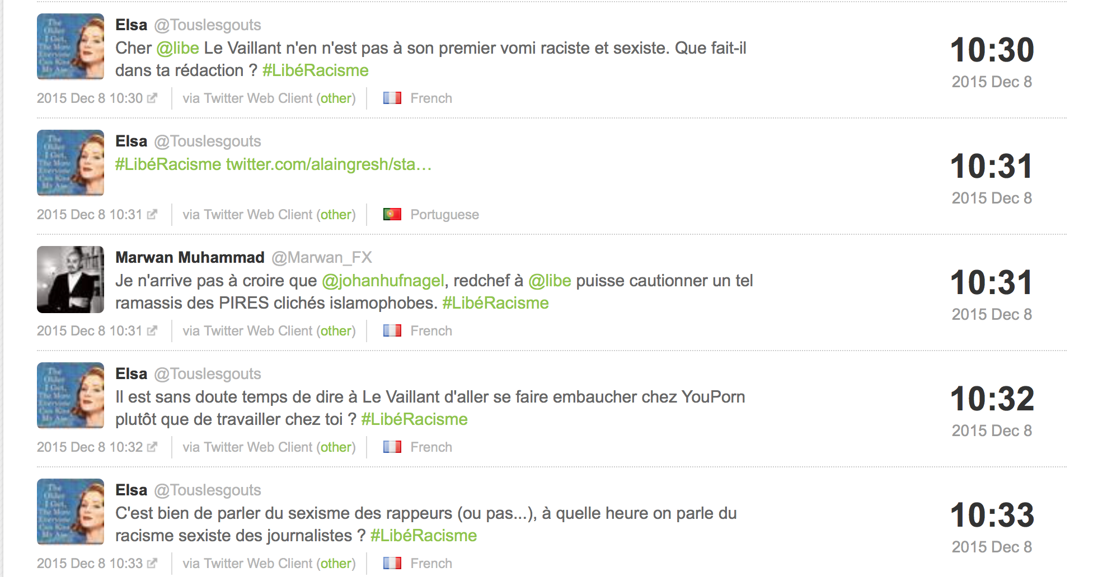Click the Portuguese flag icon
Viewport: 1098px width, 577px height.
click(392, 214)
